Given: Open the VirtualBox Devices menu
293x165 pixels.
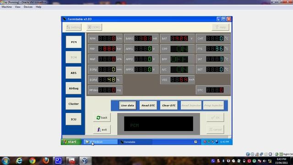Looking at the screenshot, I should tap(28, 7).
